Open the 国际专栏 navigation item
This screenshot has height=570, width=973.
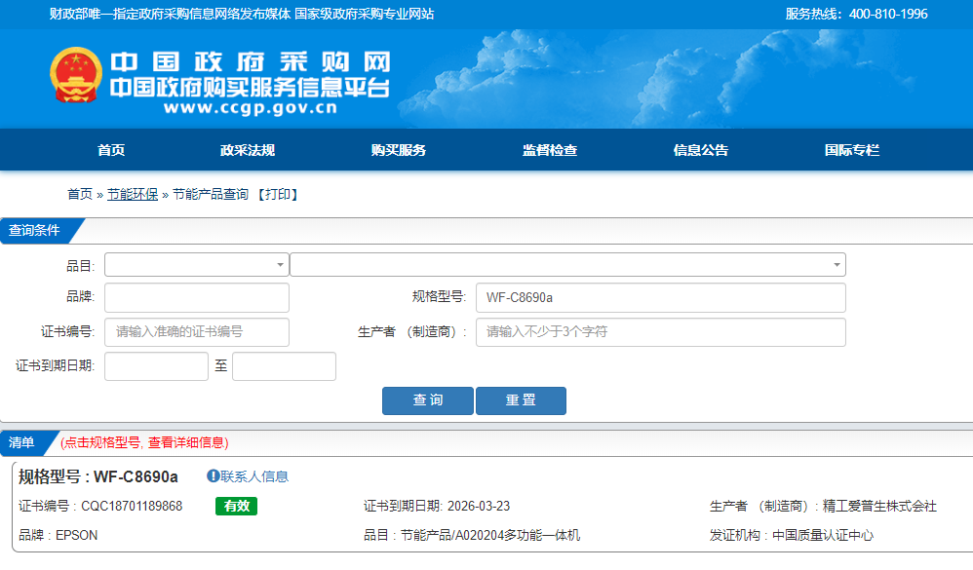coord(852,150)
